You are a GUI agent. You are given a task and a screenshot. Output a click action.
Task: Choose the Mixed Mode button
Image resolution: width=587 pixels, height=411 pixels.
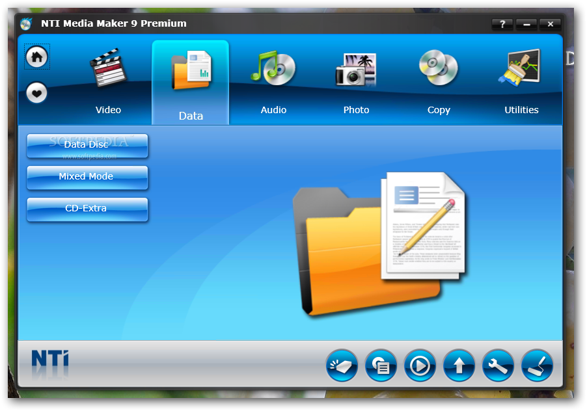point(87,178)
